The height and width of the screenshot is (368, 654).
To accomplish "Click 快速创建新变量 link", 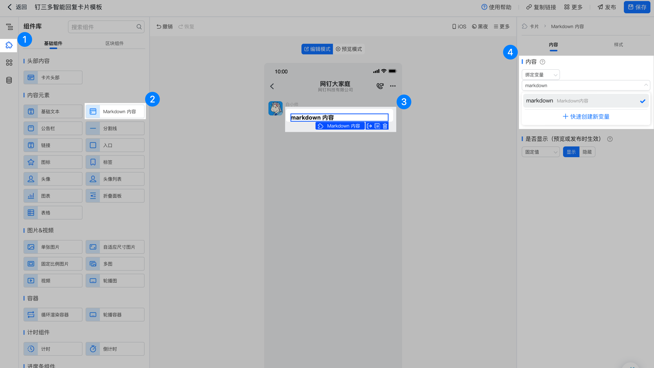I will [586, 117].
